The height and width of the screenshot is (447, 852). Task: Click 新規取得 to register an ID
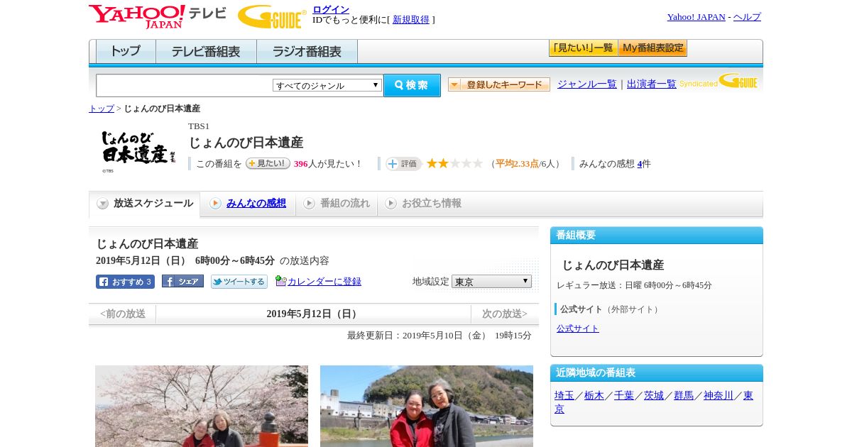(411, 20)
